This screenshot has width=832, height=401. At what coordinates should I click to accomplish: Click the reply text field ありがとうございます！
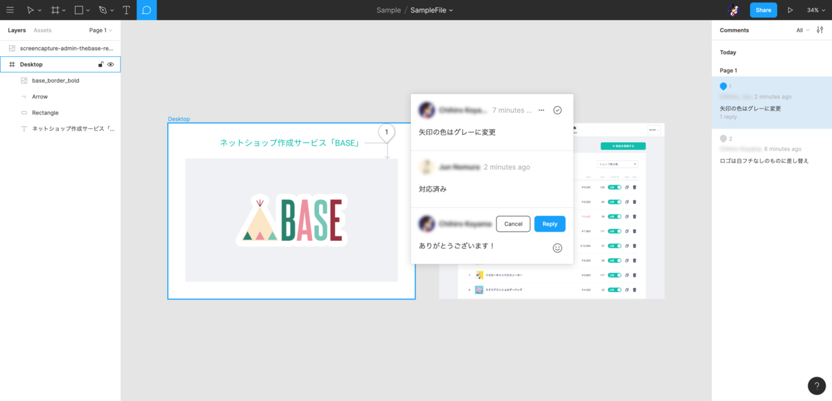pyautogui.click(x=457, y=246)
